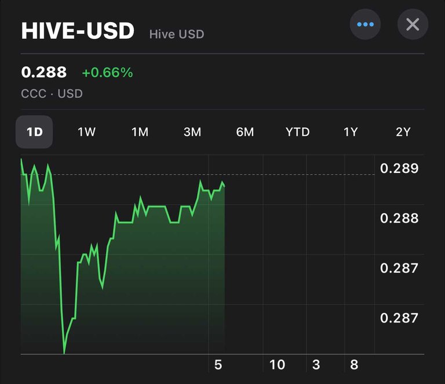Show the 1M price history

140,132
